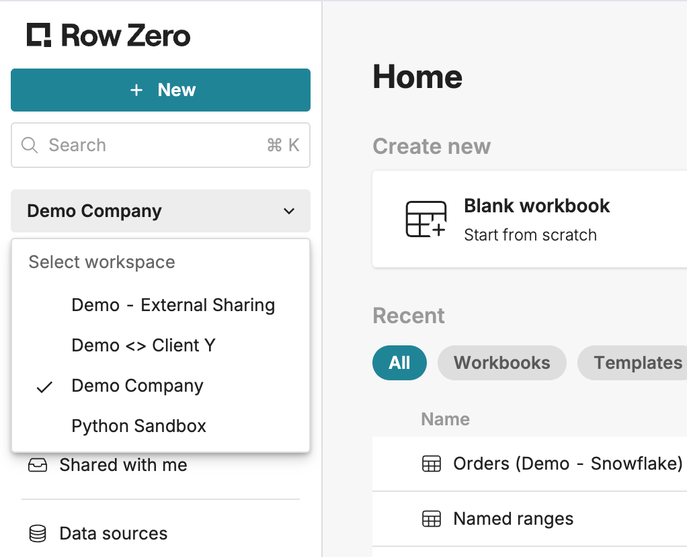The width and height of the screenshot is (687, 557).
Task: Click the Home page heading
Action: [x=417, y=77]
